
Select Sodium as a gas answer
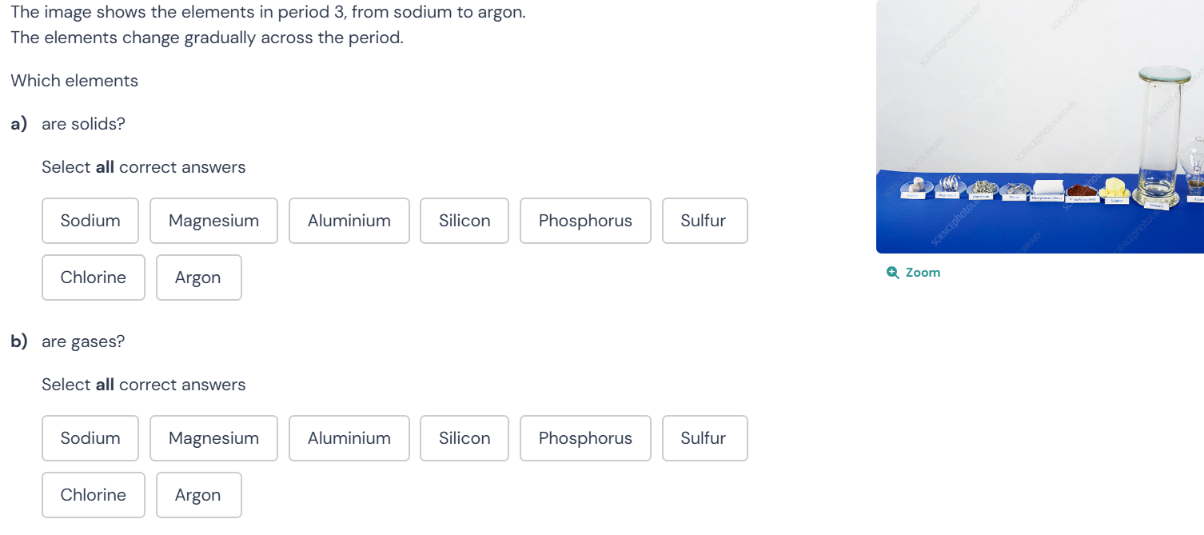[90, 438]
